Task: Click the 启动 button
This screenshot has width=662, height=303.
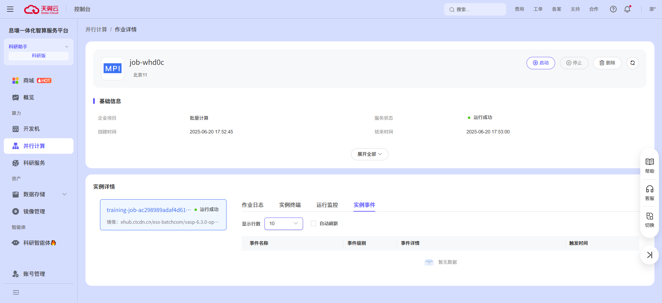Action: 541,63
